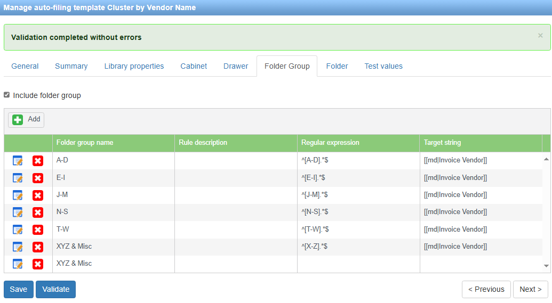Save the auto-filing template
Viewport: 552px width, 303px height.
pyautogui.click(x=18, y=289)
